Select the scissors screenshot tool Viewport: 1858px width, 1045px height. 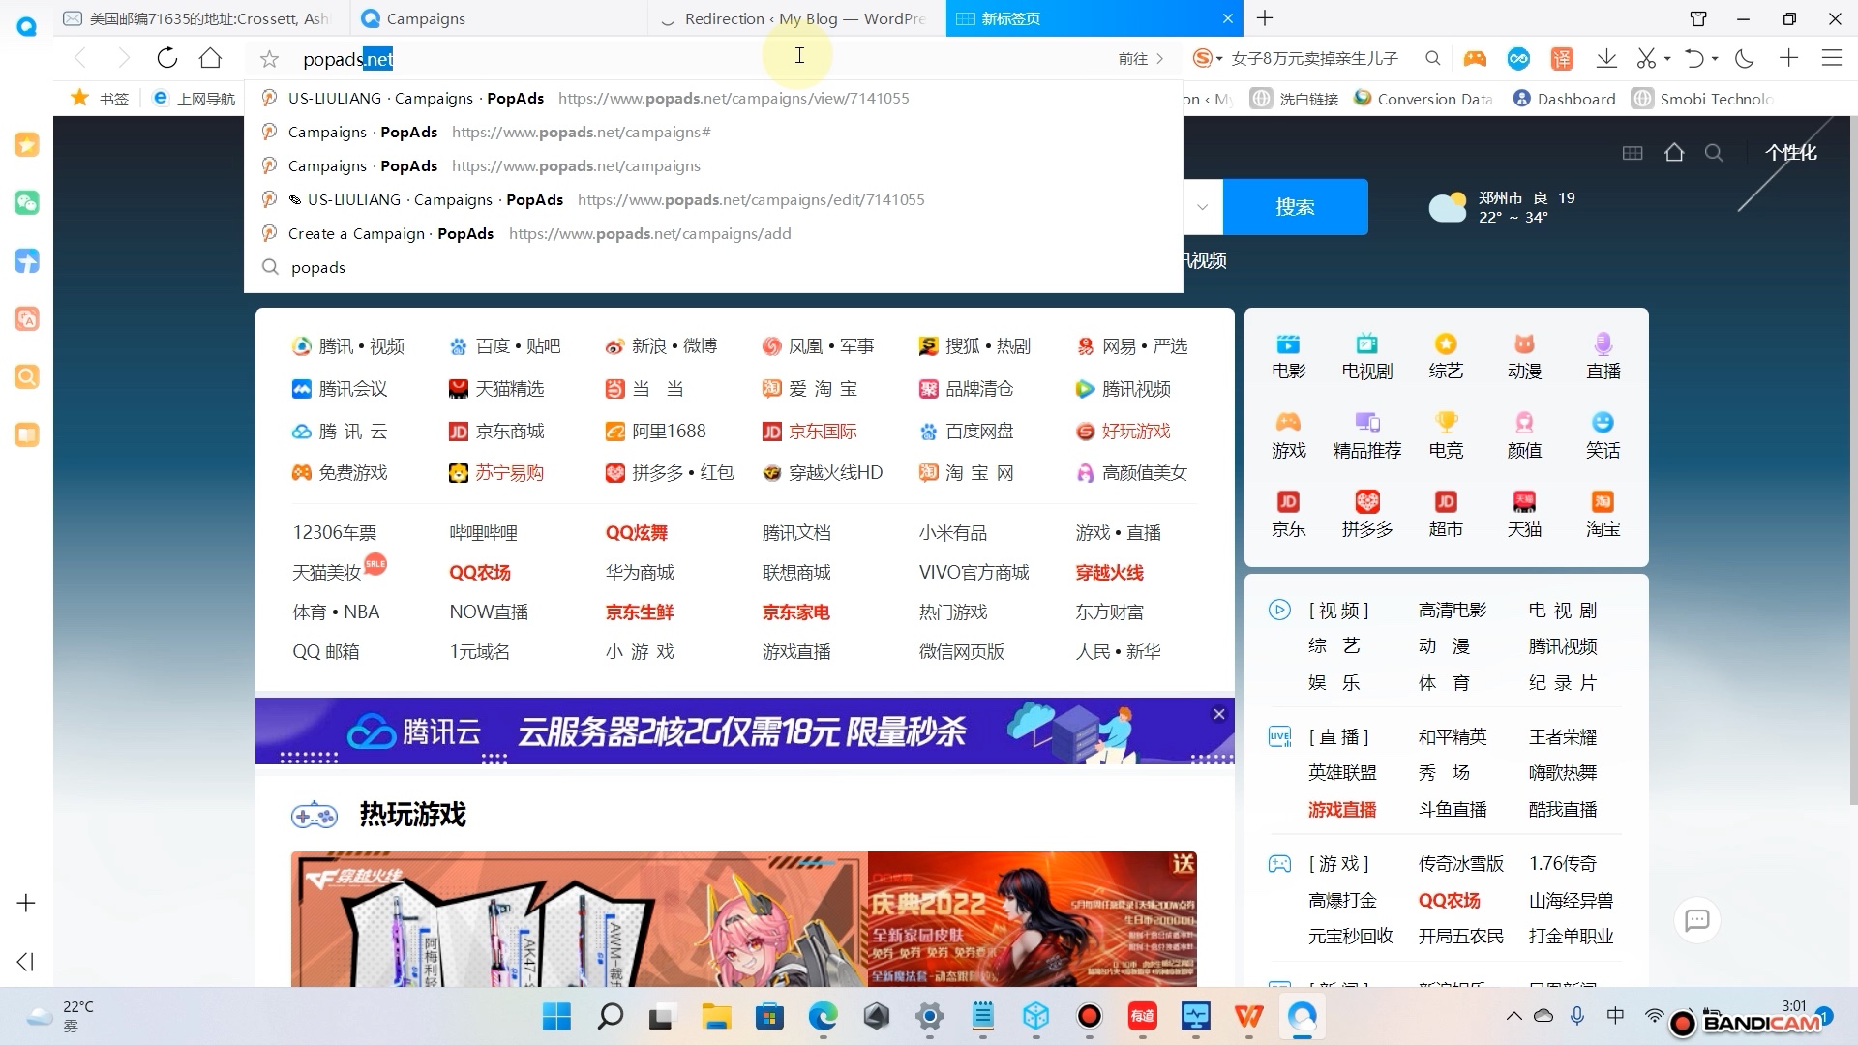(x=1645, y=59)
